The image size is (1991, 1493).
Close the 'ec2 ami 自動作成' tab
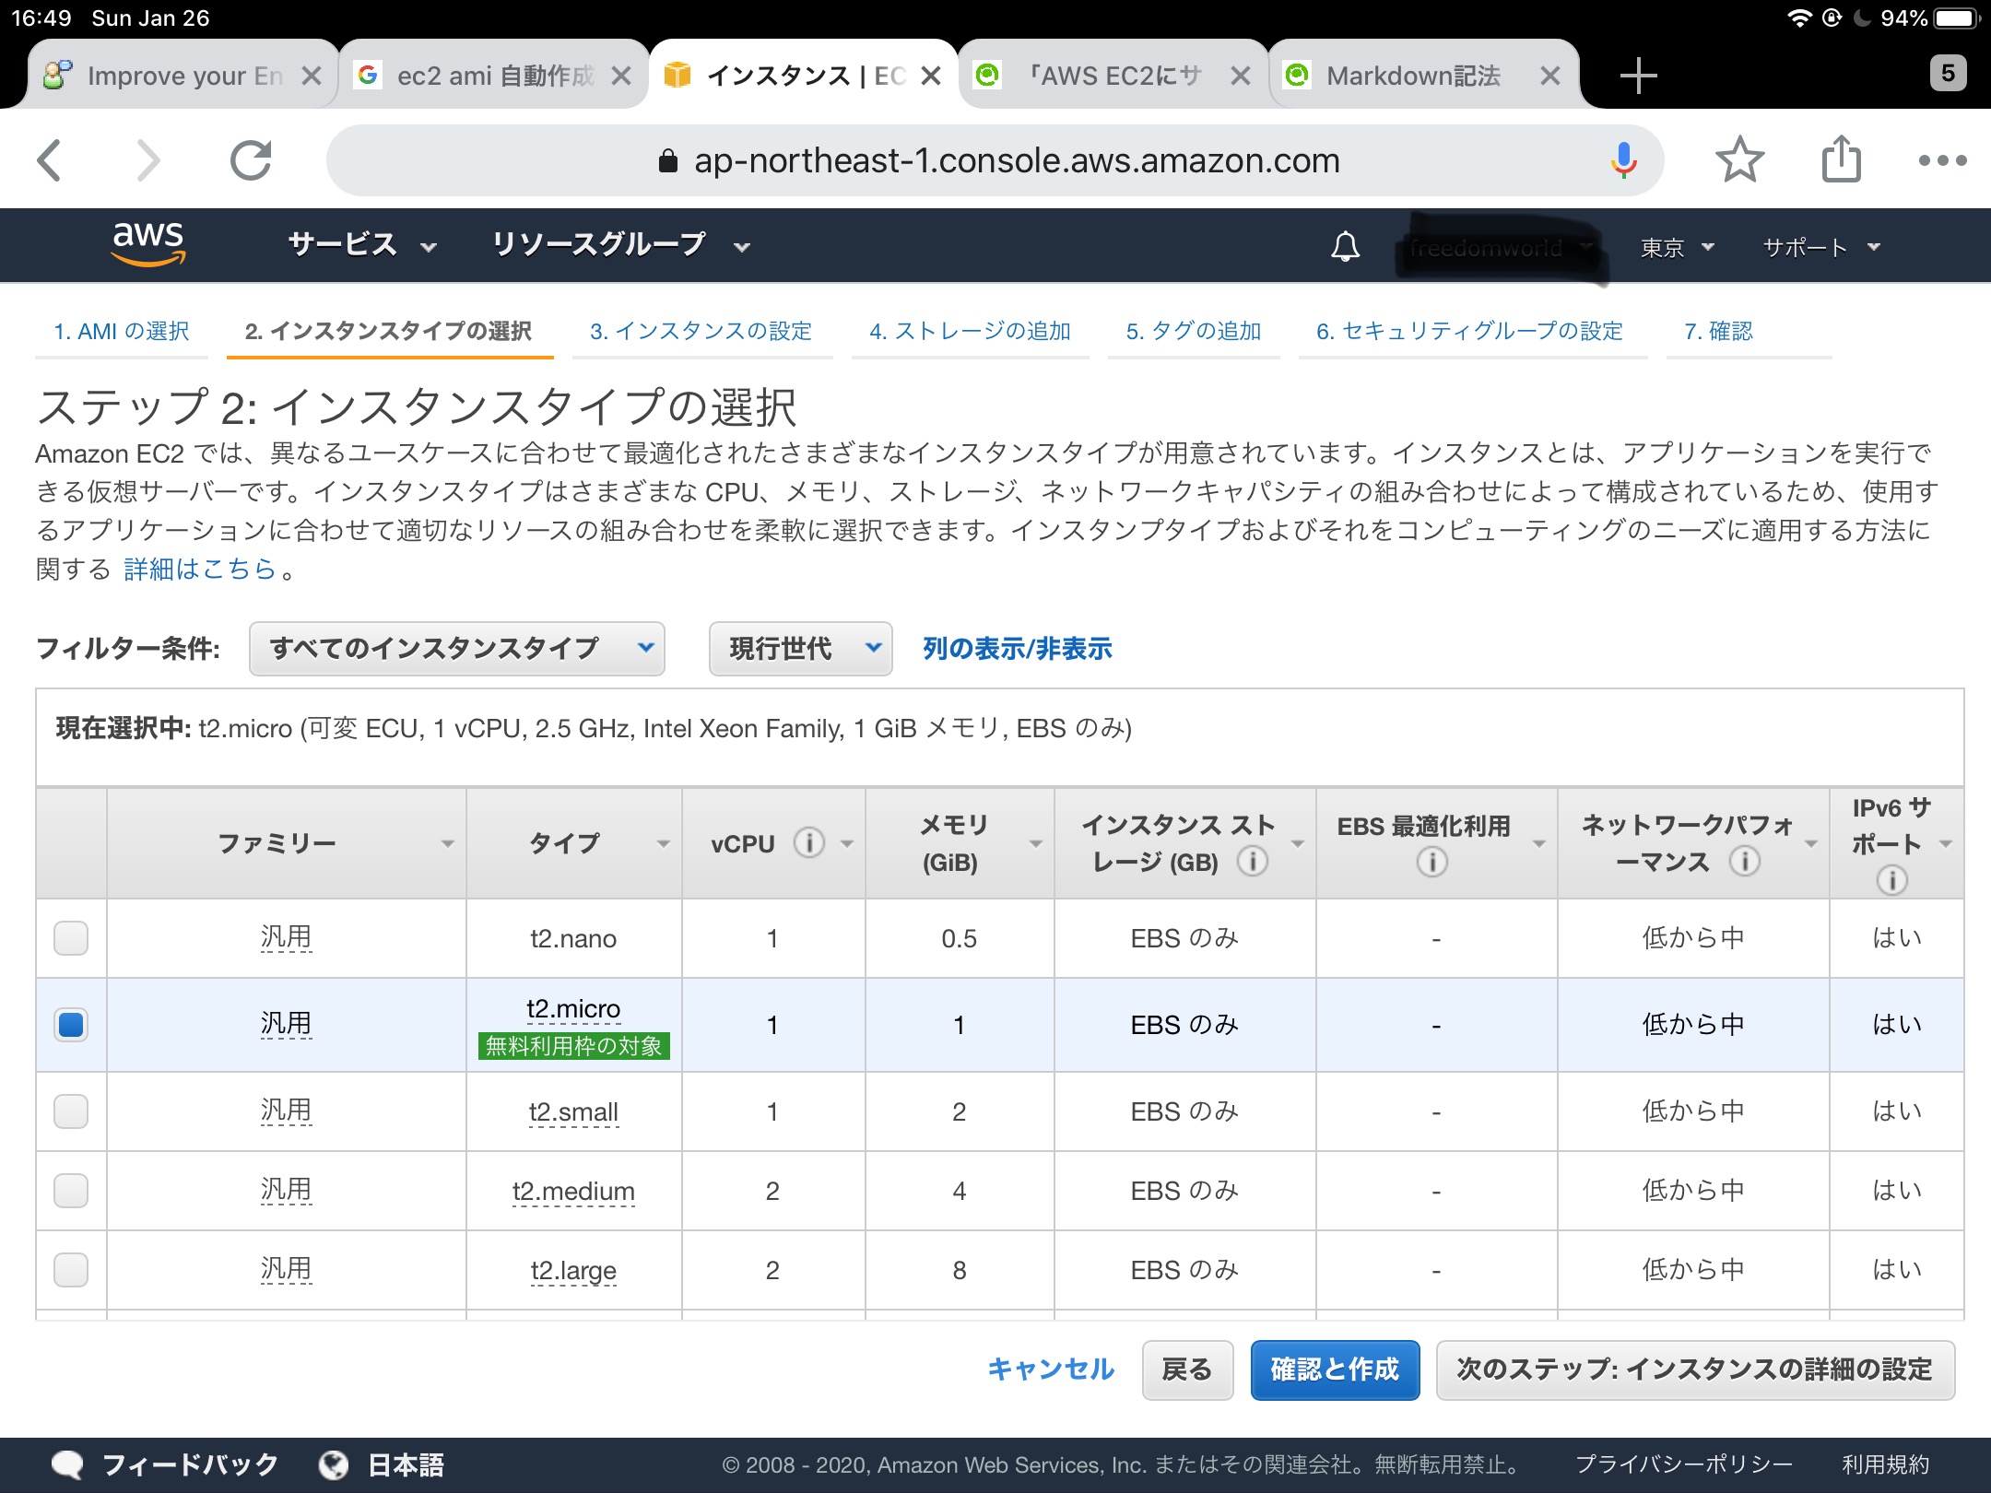click(x=621, y=76)
